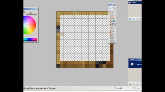Click the Background layer thumbnail
This screenshot has height=92, width=165.
[132, 64]
